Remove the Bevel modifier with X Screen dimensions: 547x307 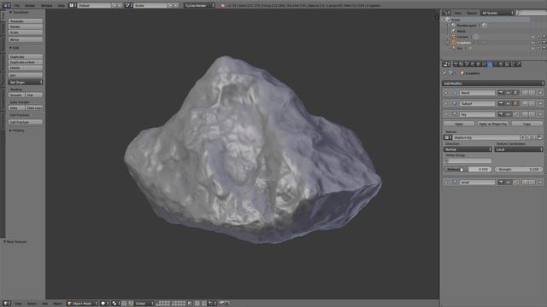540,93
